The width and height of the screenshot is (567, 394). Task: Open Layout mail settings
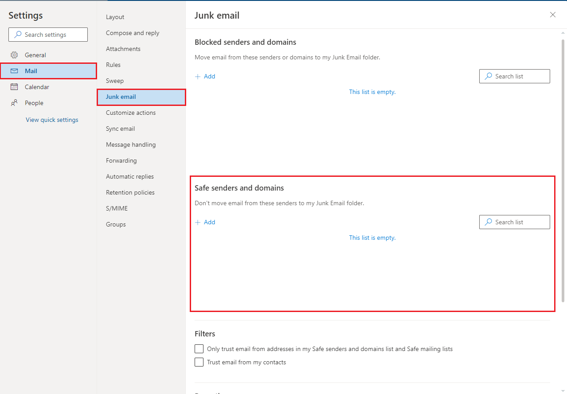point(141,17)
